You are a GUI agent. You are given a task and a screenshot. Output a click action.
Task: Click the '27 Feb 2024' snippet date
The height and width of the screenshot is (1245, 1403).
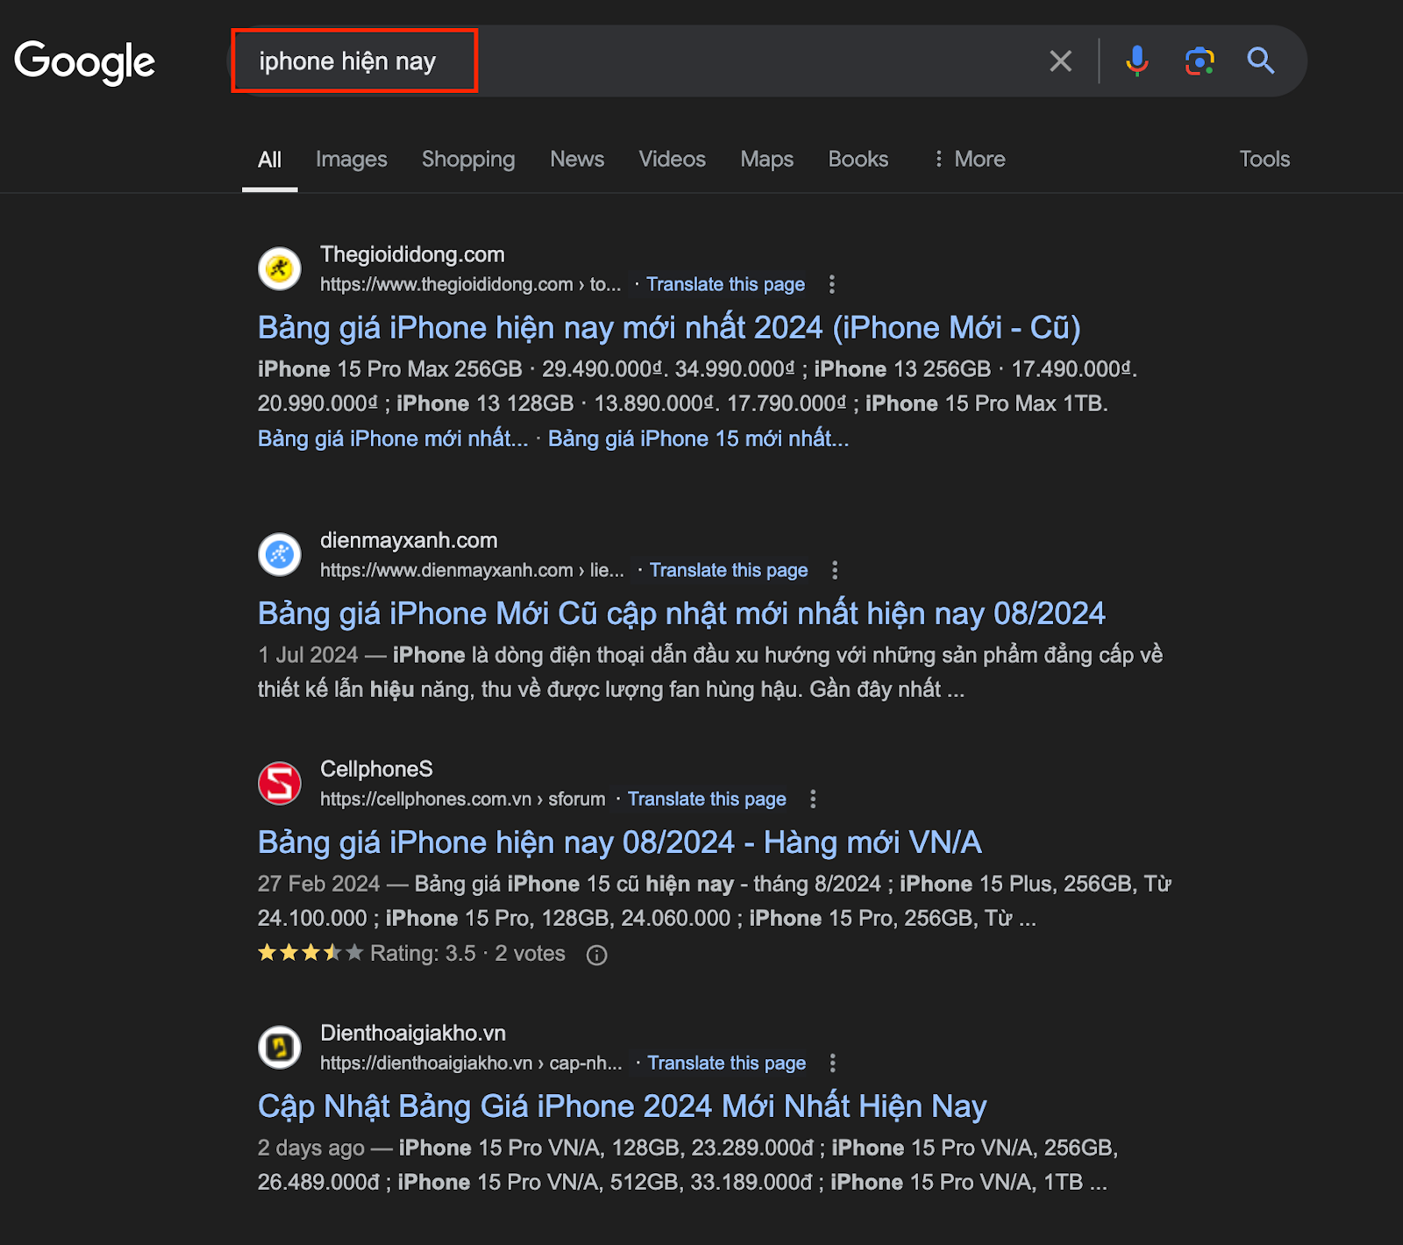point(319,884)
